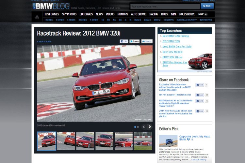Screen dimensions: 245x163
Task: Select the second gallery page dot
Action: [x=138, y=127]
